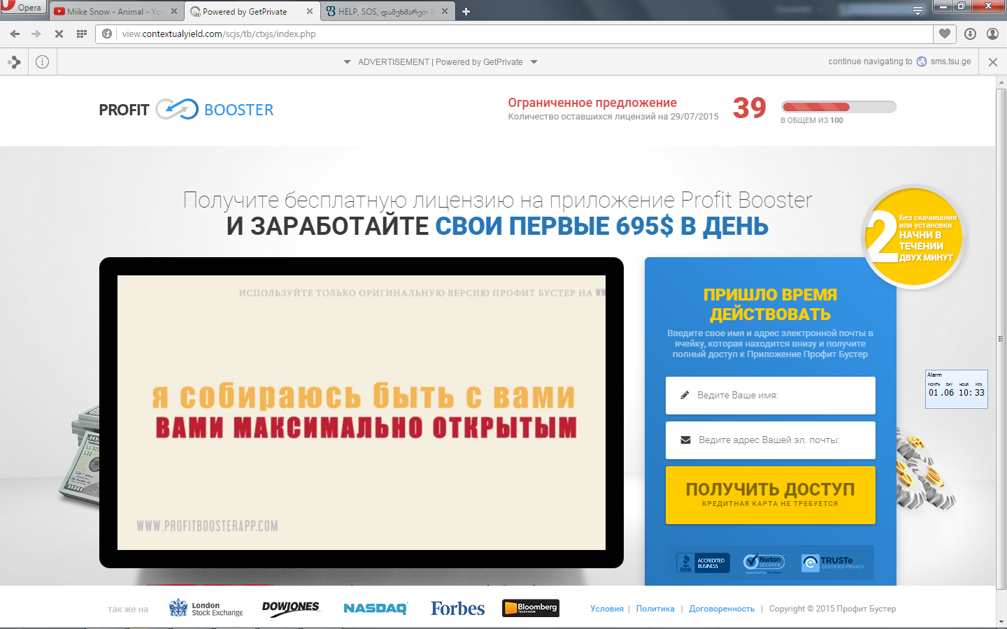Open the user account icon
The height and width of the screenshot is (629, 1007).
coord(992,34)
